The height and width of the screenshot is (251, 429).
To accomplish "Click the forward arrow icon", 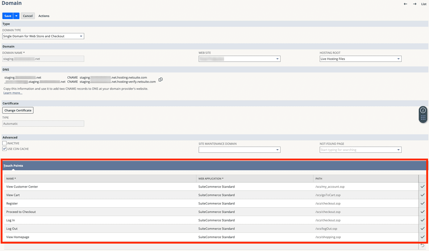I will click(415, 4).
